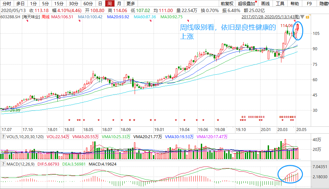Open the 画线 drawing tools
Screen dimensions: 329x189
(265, 4)
